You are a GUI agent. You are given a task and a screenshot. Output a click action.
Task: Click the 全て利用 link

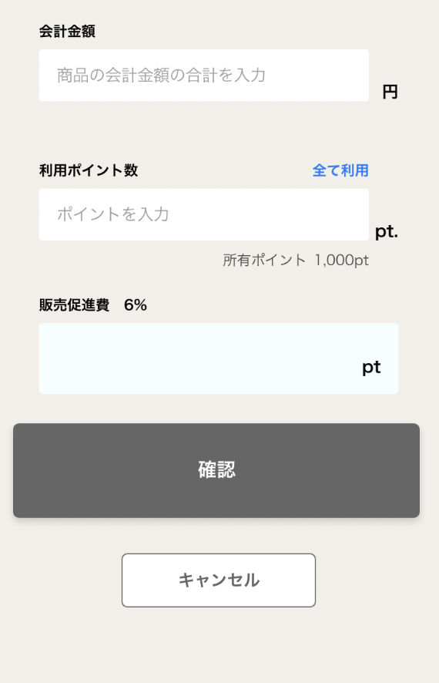click(x=340, y=170)
